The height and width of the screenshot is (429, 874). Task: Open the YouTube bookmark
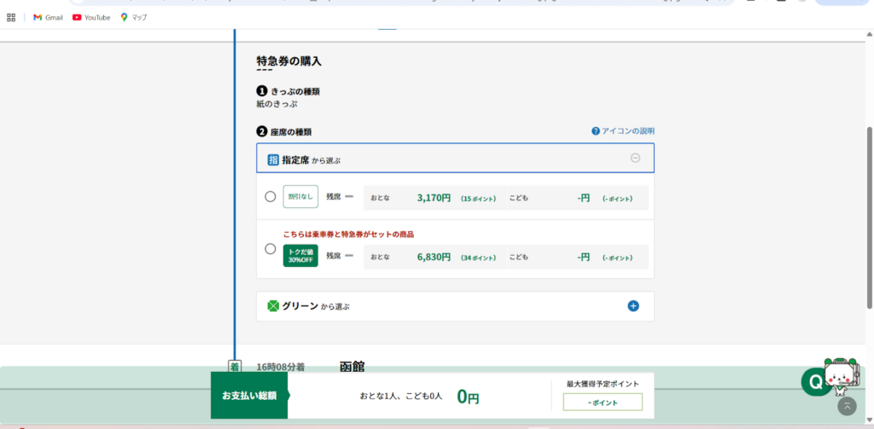91,17
